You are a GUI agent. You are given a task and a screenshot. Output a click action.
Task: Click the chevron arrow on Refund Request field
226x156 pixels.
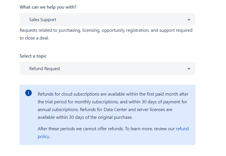tap(189, 69)
